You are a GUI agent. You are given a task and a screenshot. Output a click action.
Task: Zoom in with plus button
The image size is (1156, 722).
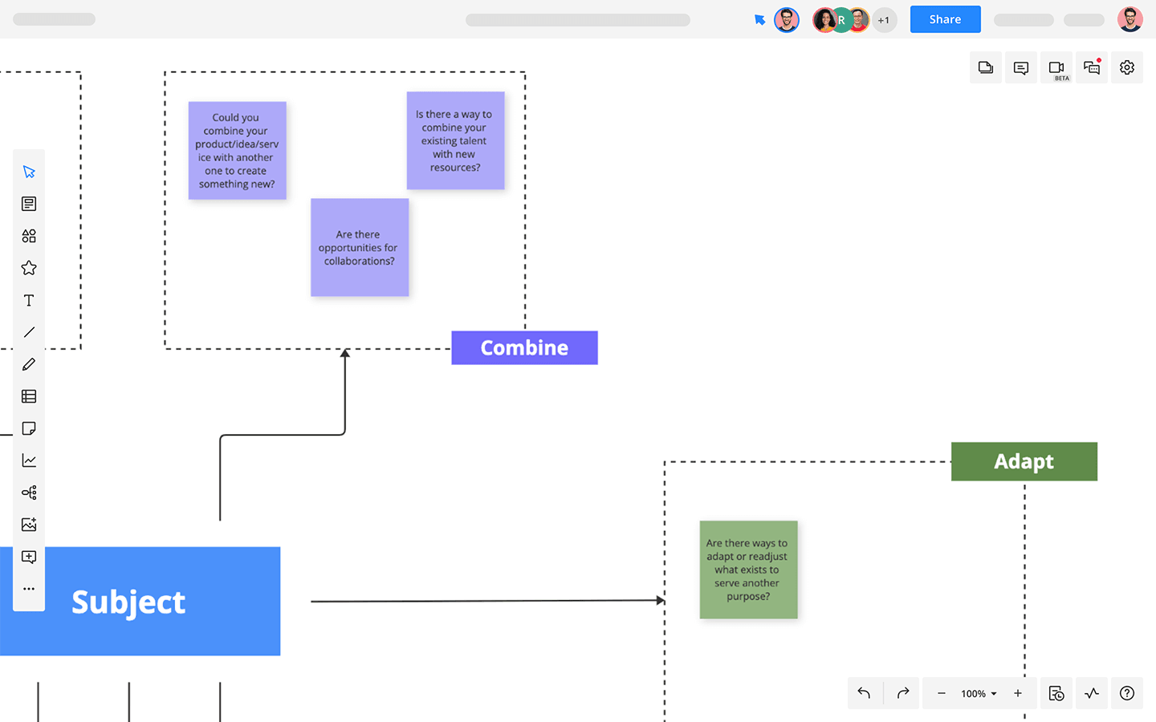(1018, 693)
